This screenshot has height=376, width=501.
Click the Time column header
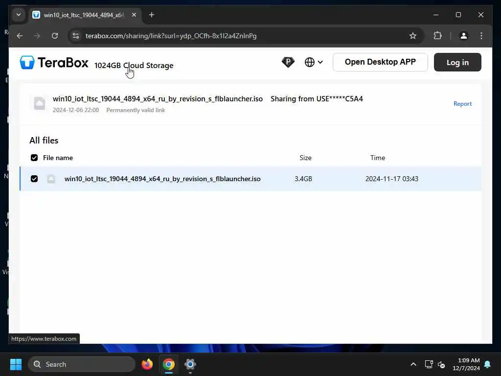coord(378,158)
